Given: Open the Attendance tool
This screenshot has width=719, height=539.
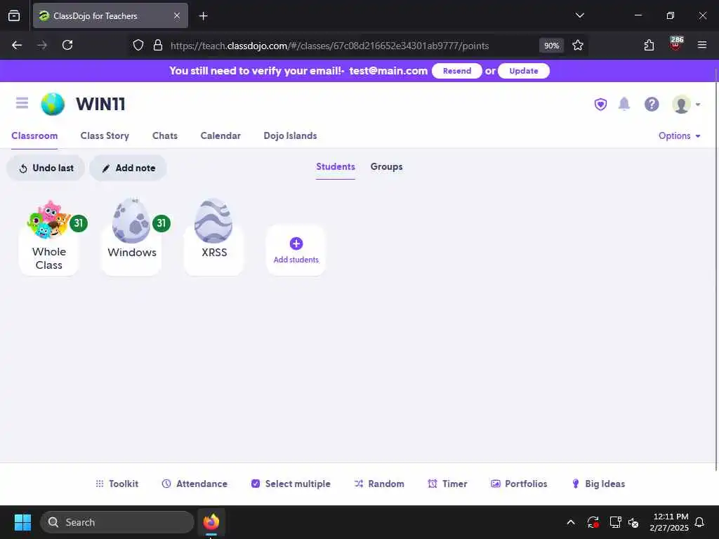Looking at the screenshot, I should click(x=194, y=484).
